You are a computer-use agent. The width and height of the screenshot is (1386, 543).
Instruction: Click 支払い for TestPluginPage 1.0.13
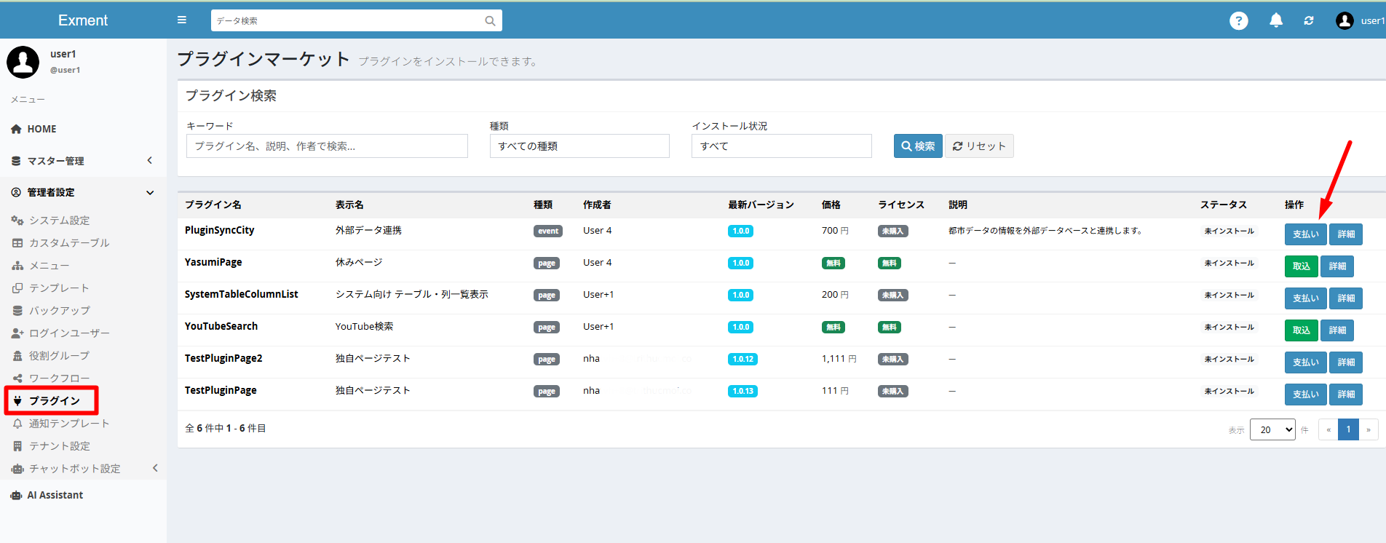(1305, 395)
